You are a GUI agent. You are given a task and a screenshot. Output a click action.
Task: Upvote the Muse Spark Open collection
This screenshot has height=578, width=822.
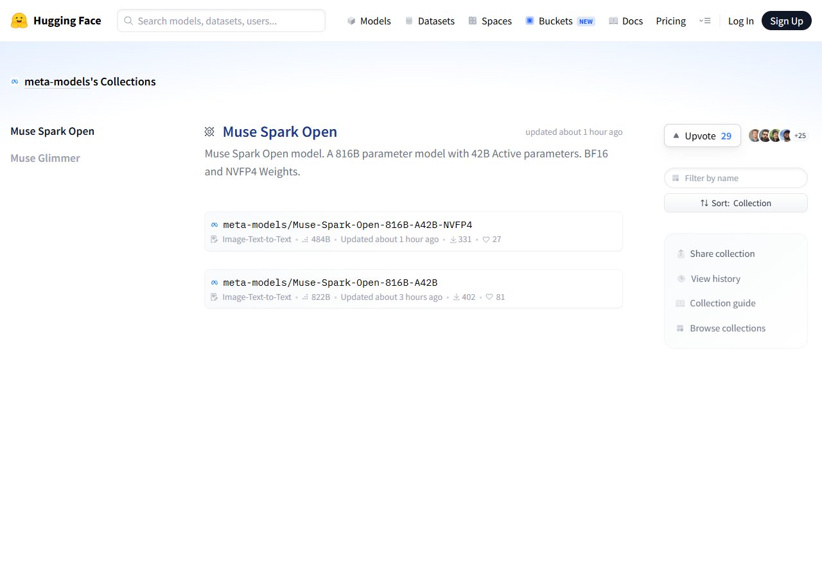[x=703, y=136]
